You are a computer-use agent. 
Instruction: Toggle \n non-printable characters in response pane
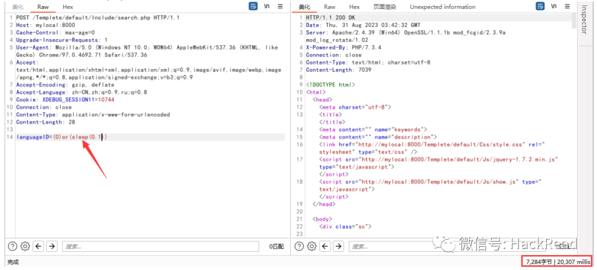coord(554,7)
